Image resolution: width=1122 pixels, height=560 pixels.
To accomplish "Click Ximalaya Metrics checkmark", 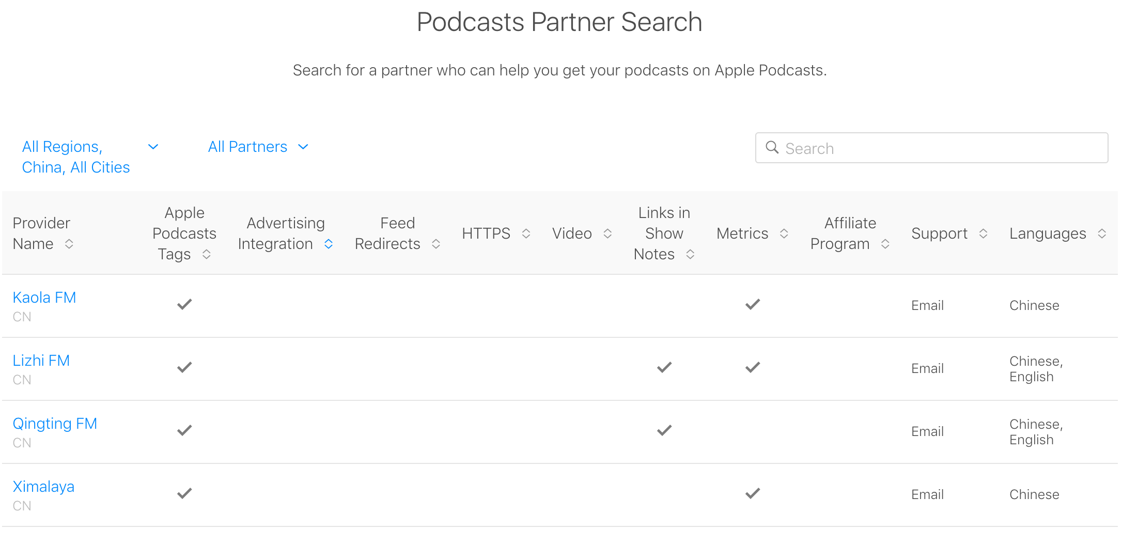I will [752, 493].
